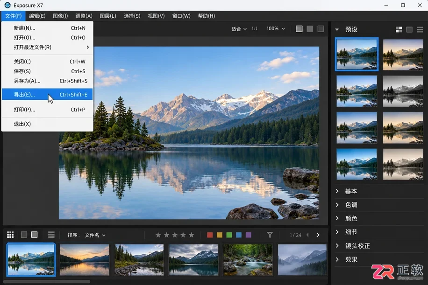Open the 视图(V) menu
This screenshot has width=428, height=285.
(x=156, y=16)
